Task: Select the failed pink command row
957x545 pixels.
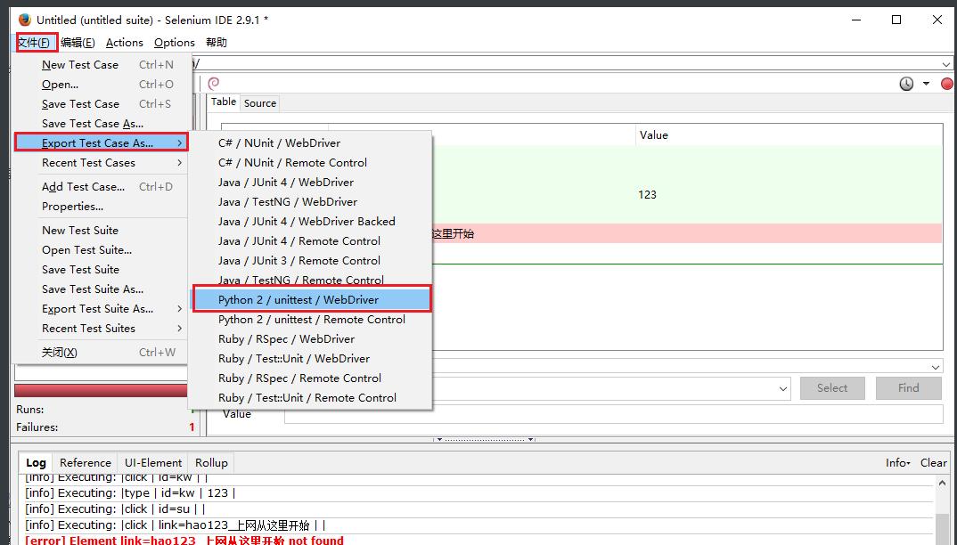Action: tap(687, 233)
